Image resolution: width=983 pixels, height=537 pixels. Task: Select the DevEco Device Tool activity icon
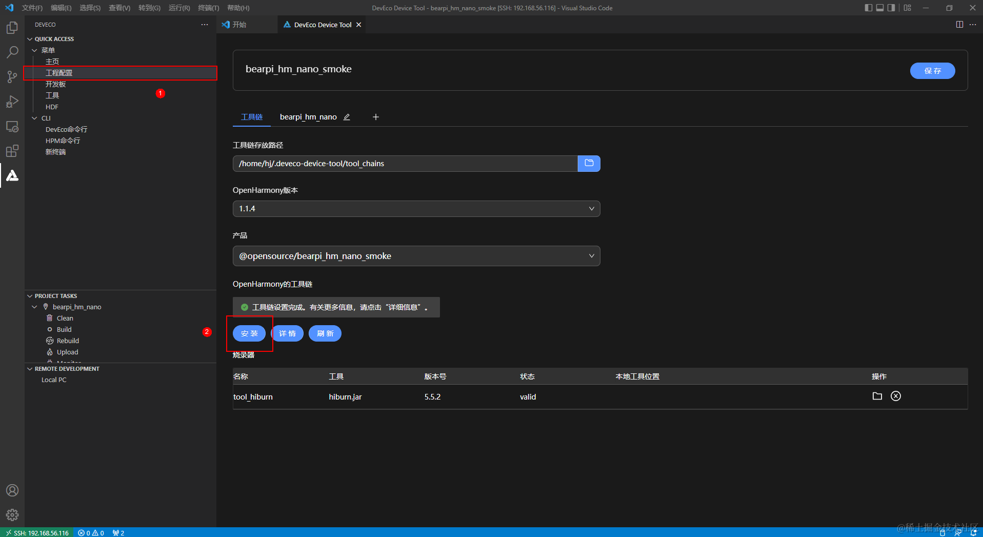(12, 175)
